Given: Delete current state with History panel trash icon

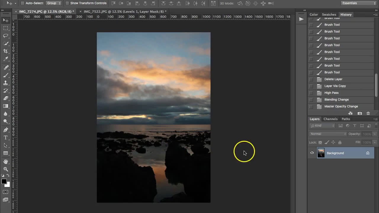Looking at the screenshot, I should point(368,113).
